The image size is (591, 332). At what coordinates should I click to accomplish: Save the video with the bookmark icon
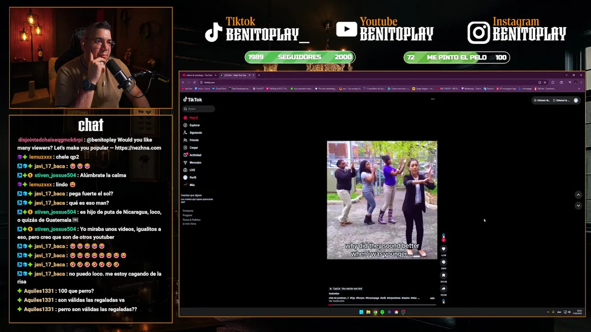444,275
